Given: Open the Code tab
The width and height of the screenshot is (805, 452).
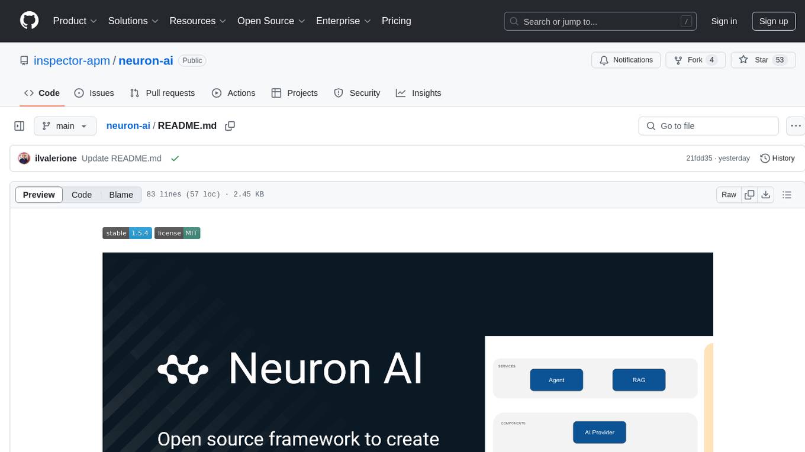Looking at the screenshot, I should (42, 93).
